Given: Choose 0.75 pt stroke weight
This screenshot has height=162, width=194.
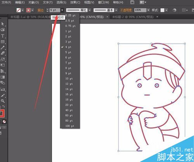Looking at the screenshot, I should pos(70,26).
